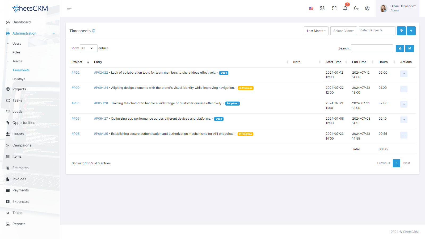The image size is (425, 239).
Task: Toggle the sidebar hamburger menu
Action: 69,9
